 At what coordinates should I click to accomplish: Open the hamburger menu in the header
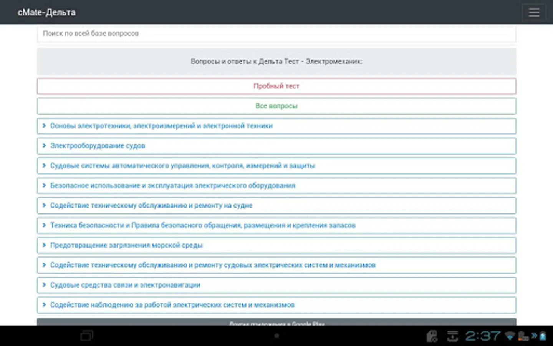(x=534, y=12)
